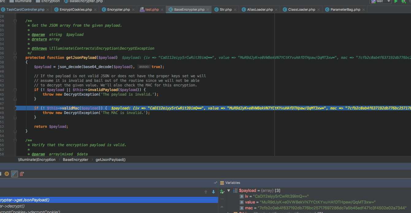The image size is (411, 213).
Task: Collapse the $payload array in Variables
Action: click(x=229, y=191)
